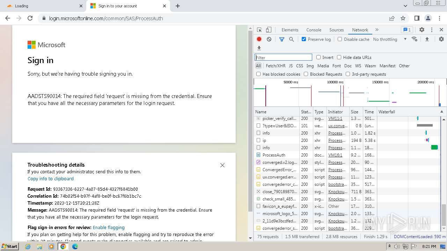Toggle Chrome side panel icon
Image resolution: width=447 pixels, height=251 pixels.
pos(417,18)
